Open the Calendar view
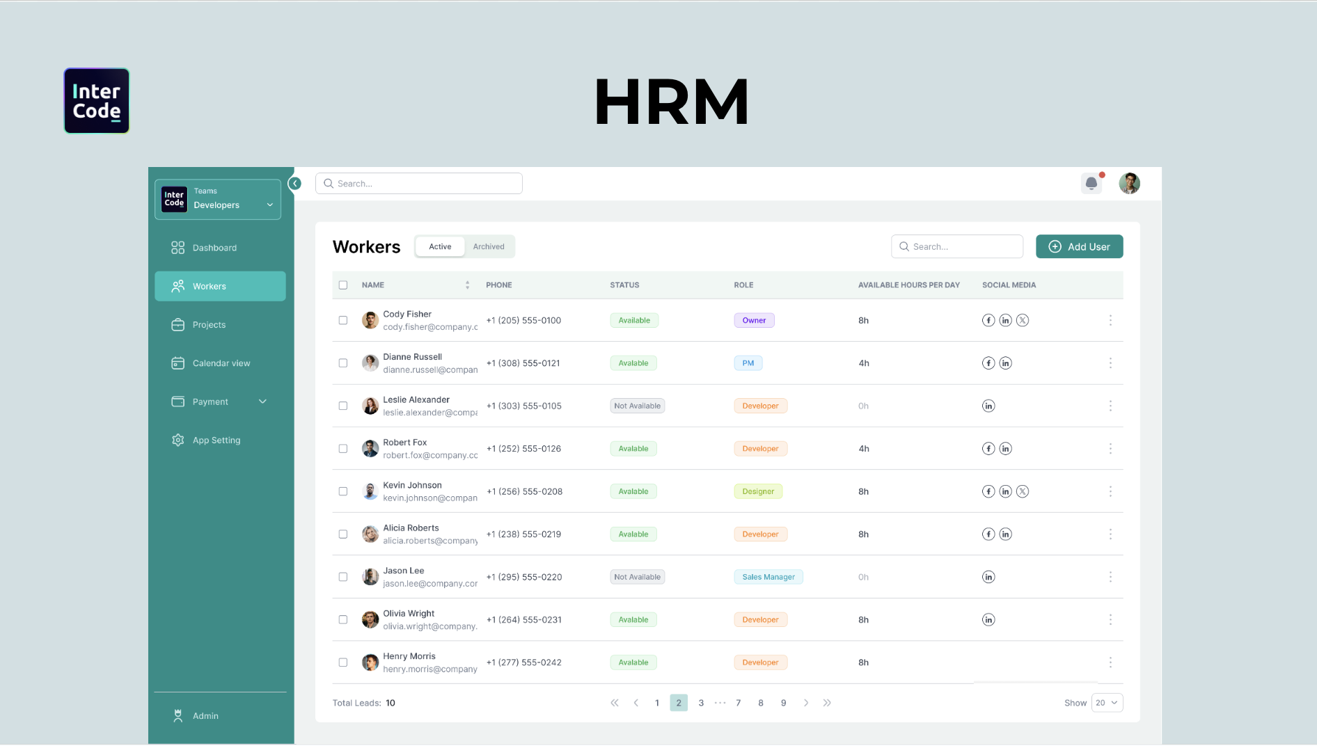Image resolution: width=1317 pixels, height=746 pixels. 221,363
